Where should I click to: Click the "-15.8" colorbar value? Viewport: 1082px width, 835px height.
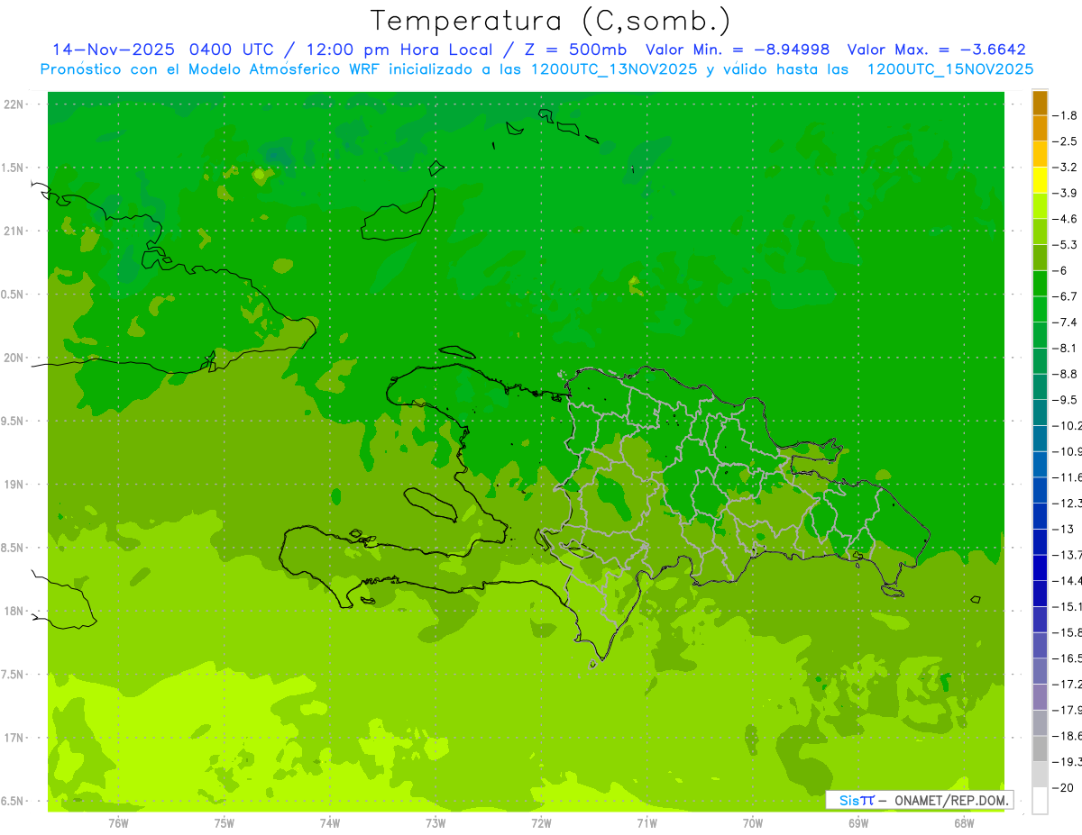click(1067, 632)
